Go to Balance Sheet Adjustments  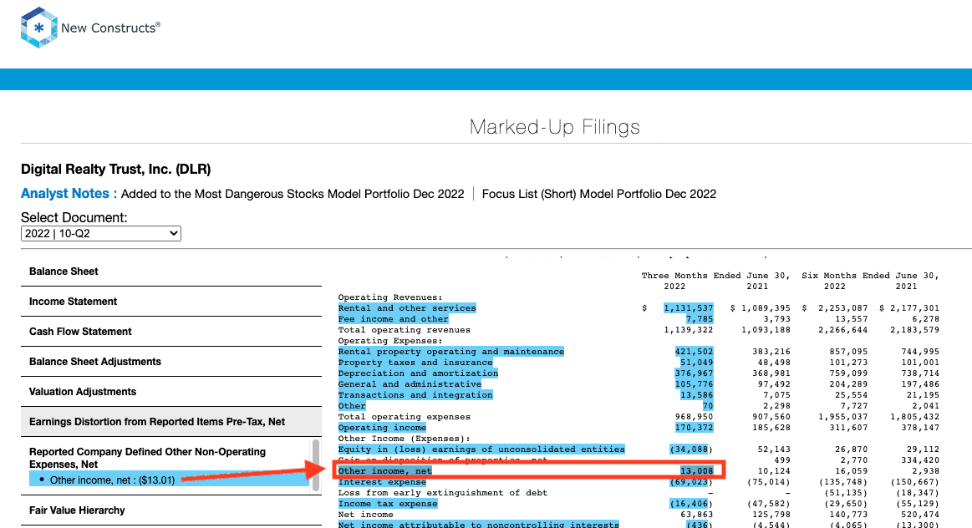pyautogui.click(x=171, y=362)
